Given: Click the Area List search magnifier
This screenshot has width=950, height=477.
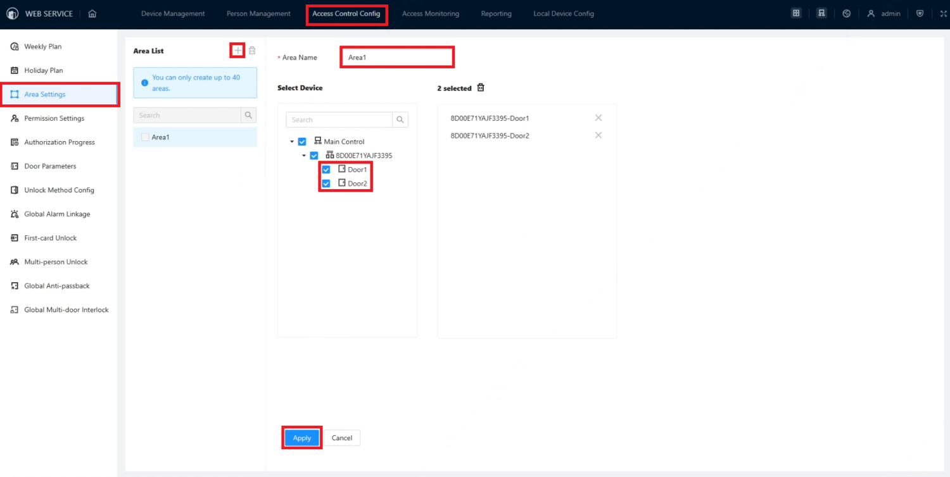Looking at the screenshot, I should tap(248, 115).
